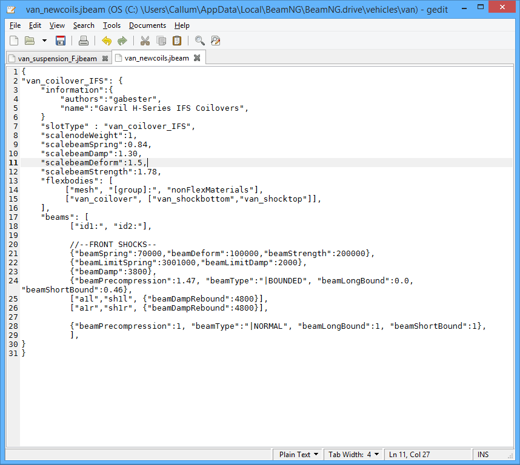The width and height of the screenshot is (520, 465).
Task: Create a new document with the toolbar icon
Action: tap(14, 41)
